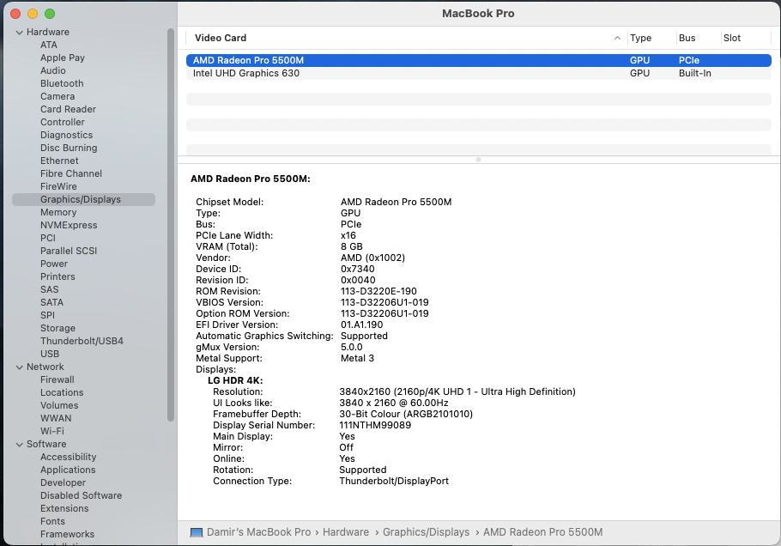Open Apple Pay in the sidebar

[63, 58]
